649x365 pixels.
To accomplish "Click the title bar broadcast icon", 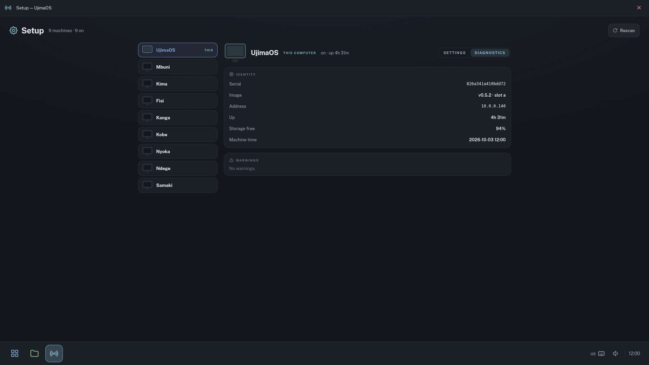I will [x=8, y=8].
